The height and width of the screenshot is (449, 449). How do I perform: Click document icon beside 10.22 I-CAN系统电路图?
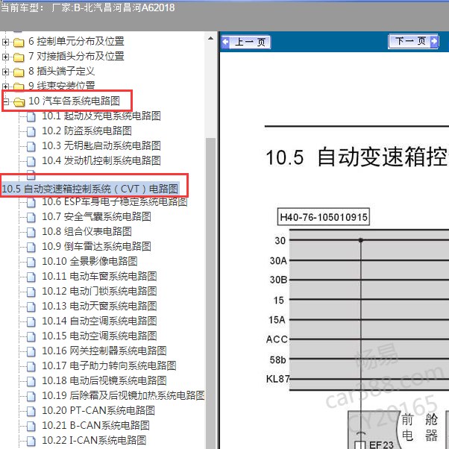(31, 441)
